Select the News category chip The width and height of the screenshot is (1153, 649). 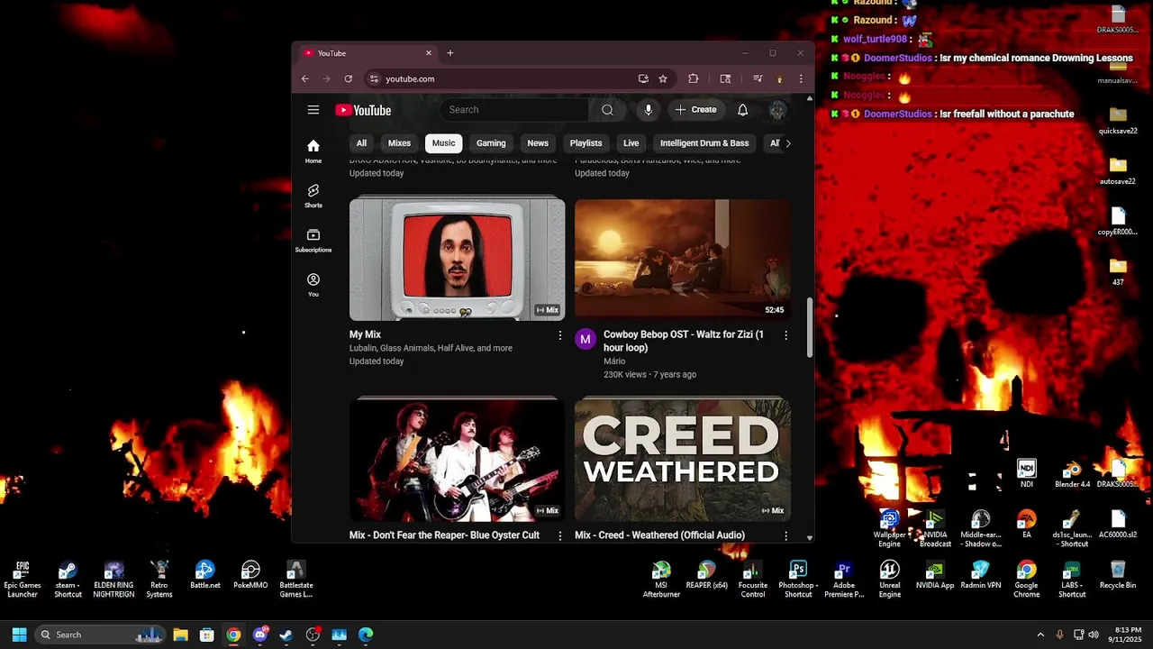[x=538, y=143]
